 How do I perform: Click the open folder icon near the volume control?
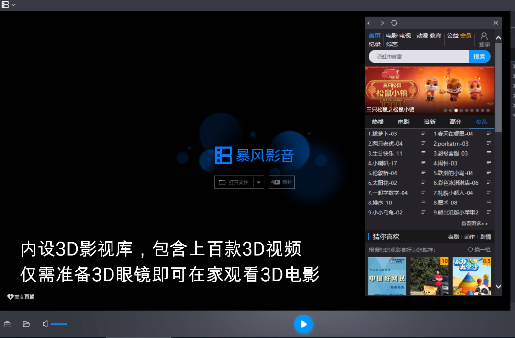(x=26, y=324)
